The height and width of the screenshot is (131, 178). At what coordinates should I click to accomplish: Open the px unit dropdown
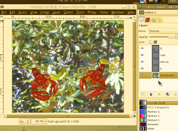pos(25,121)
